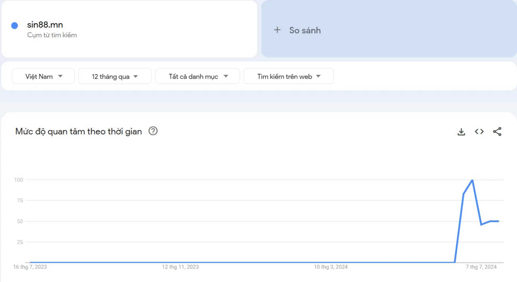Click the 75 y-axis value
517x282 pixels.
[x=20, y=200]
